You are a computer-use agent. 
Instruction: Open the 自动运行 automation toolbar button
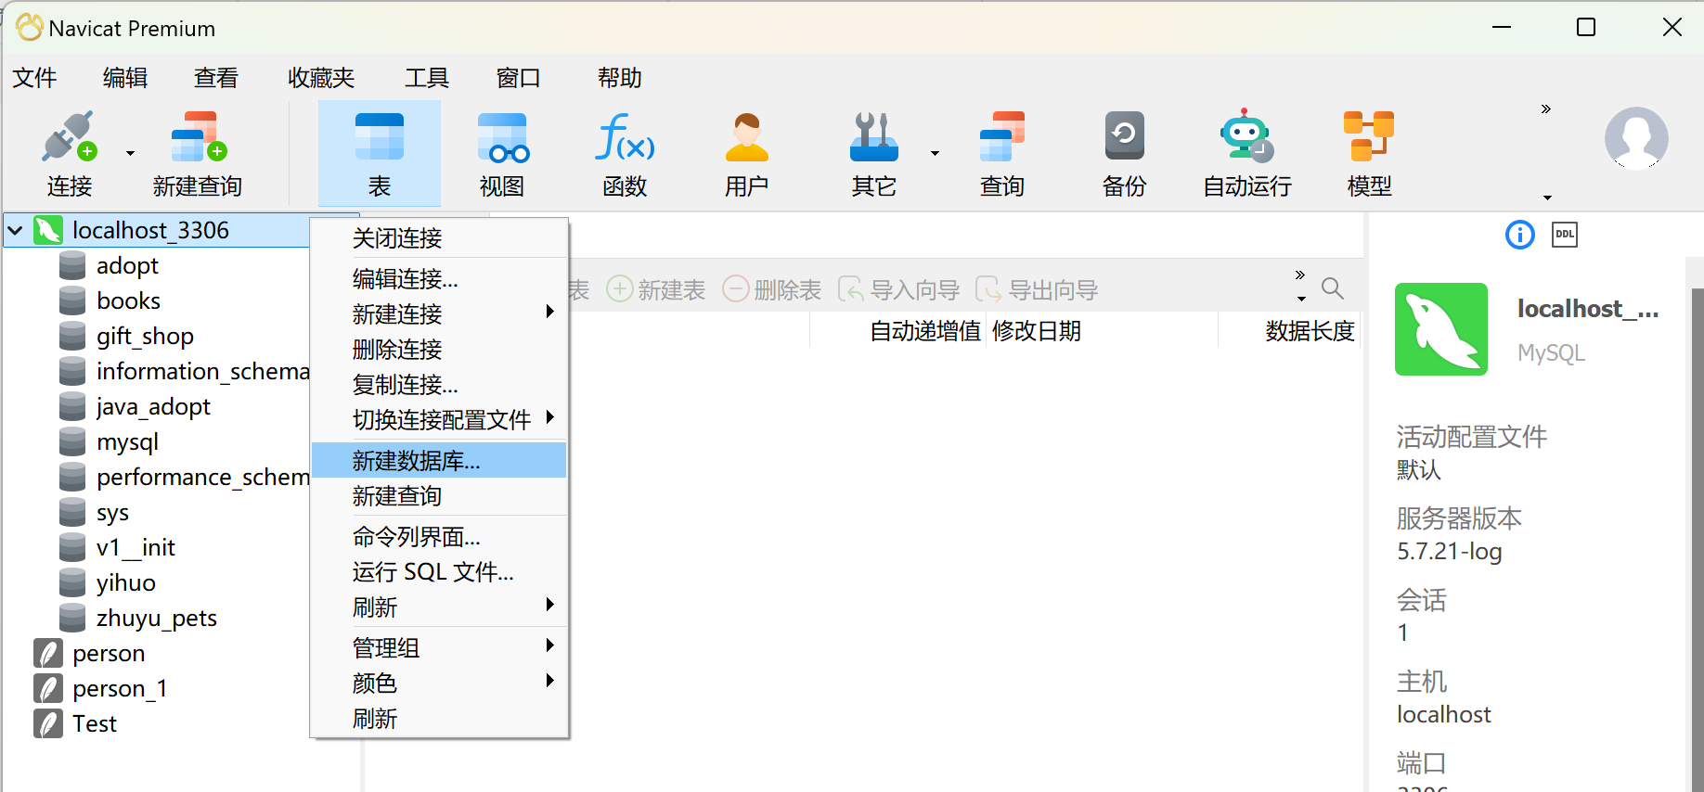point(1247,154)
